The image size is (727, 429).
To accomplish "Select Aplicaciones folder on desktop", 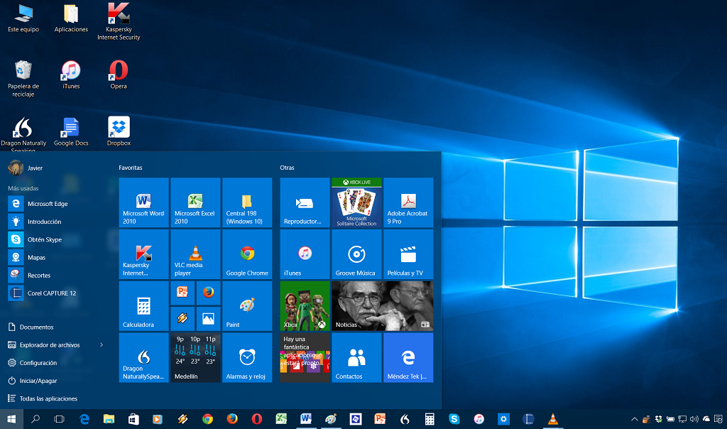I will coord(71,18).
